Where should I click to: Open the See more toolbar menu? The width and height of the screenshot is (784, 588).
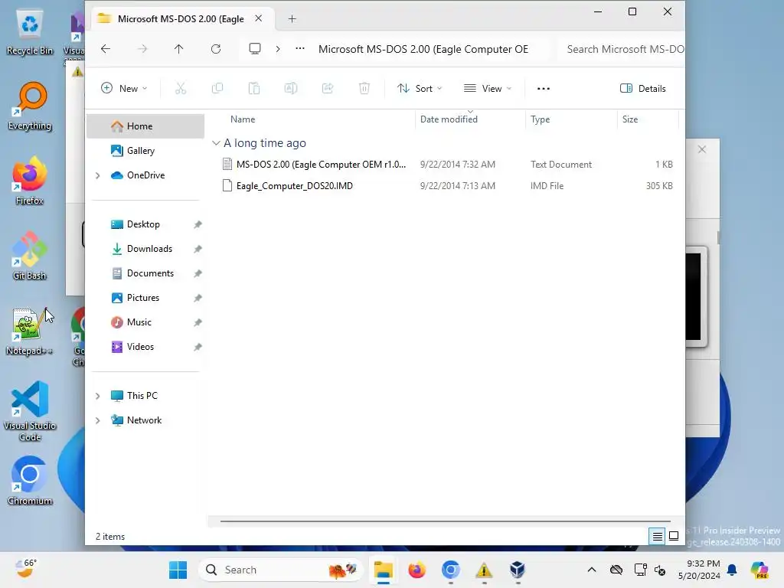point(544,89)
